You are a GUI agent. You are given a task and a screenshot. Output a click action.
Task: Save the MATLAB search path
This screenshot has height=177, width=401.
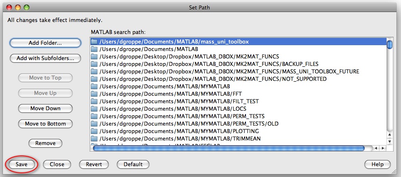pyautogui.click(x=22, y=164)
